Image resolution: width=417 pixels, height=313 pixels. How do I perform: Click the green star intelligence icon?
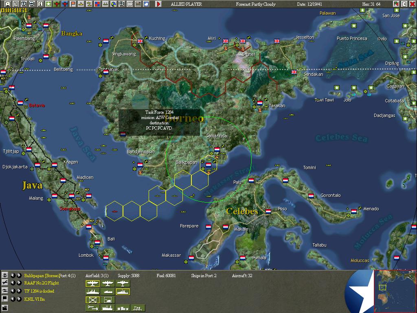click(48, 4)
